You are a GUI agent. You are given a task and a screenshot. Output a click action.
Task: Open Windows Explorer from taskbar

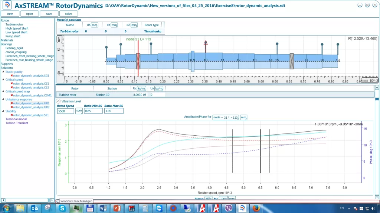(20, 208)
